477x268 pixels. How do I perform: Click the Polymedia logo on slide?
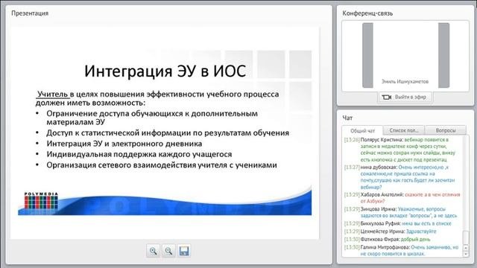pos(41,200)
